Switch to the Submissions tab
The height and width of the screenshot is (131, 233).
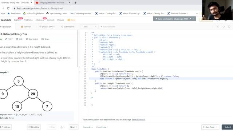coord(68,27)
